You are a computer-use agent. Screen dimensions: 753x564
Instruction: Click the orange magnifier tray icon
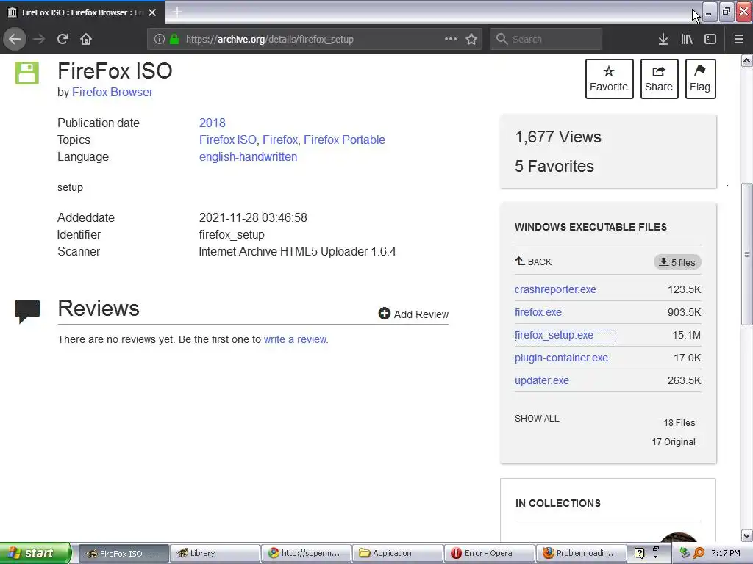tap(699, 553)
